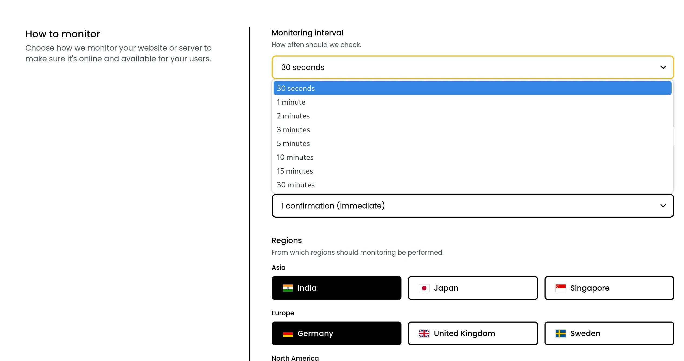Viewport: 684px width, 361px height.
Task: Deselect the India region
Action: coord(336,288)
